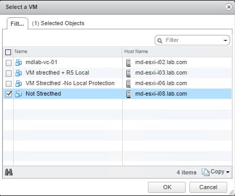The height and width of the screenshot is (196, 235).
Task: Toggle the select-all header checkbox
Action: (8, 52)
